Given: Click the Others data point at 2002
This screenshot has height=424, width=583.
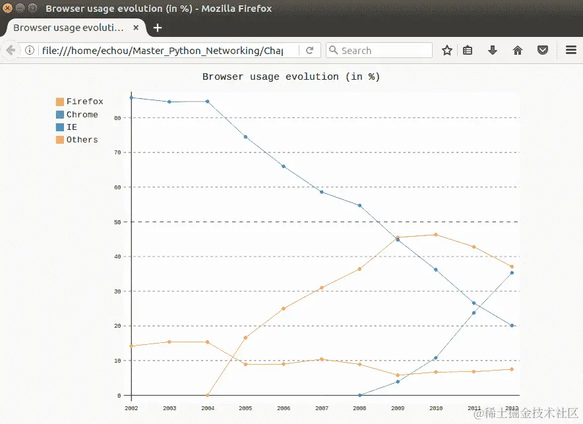Looking at the screenshot, I should point(131,346).
